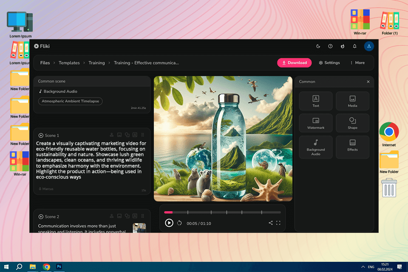Open the taskbar notification center icon
Image resolution: width=408 pixels, height=272 pixels.
click(399, 267)
